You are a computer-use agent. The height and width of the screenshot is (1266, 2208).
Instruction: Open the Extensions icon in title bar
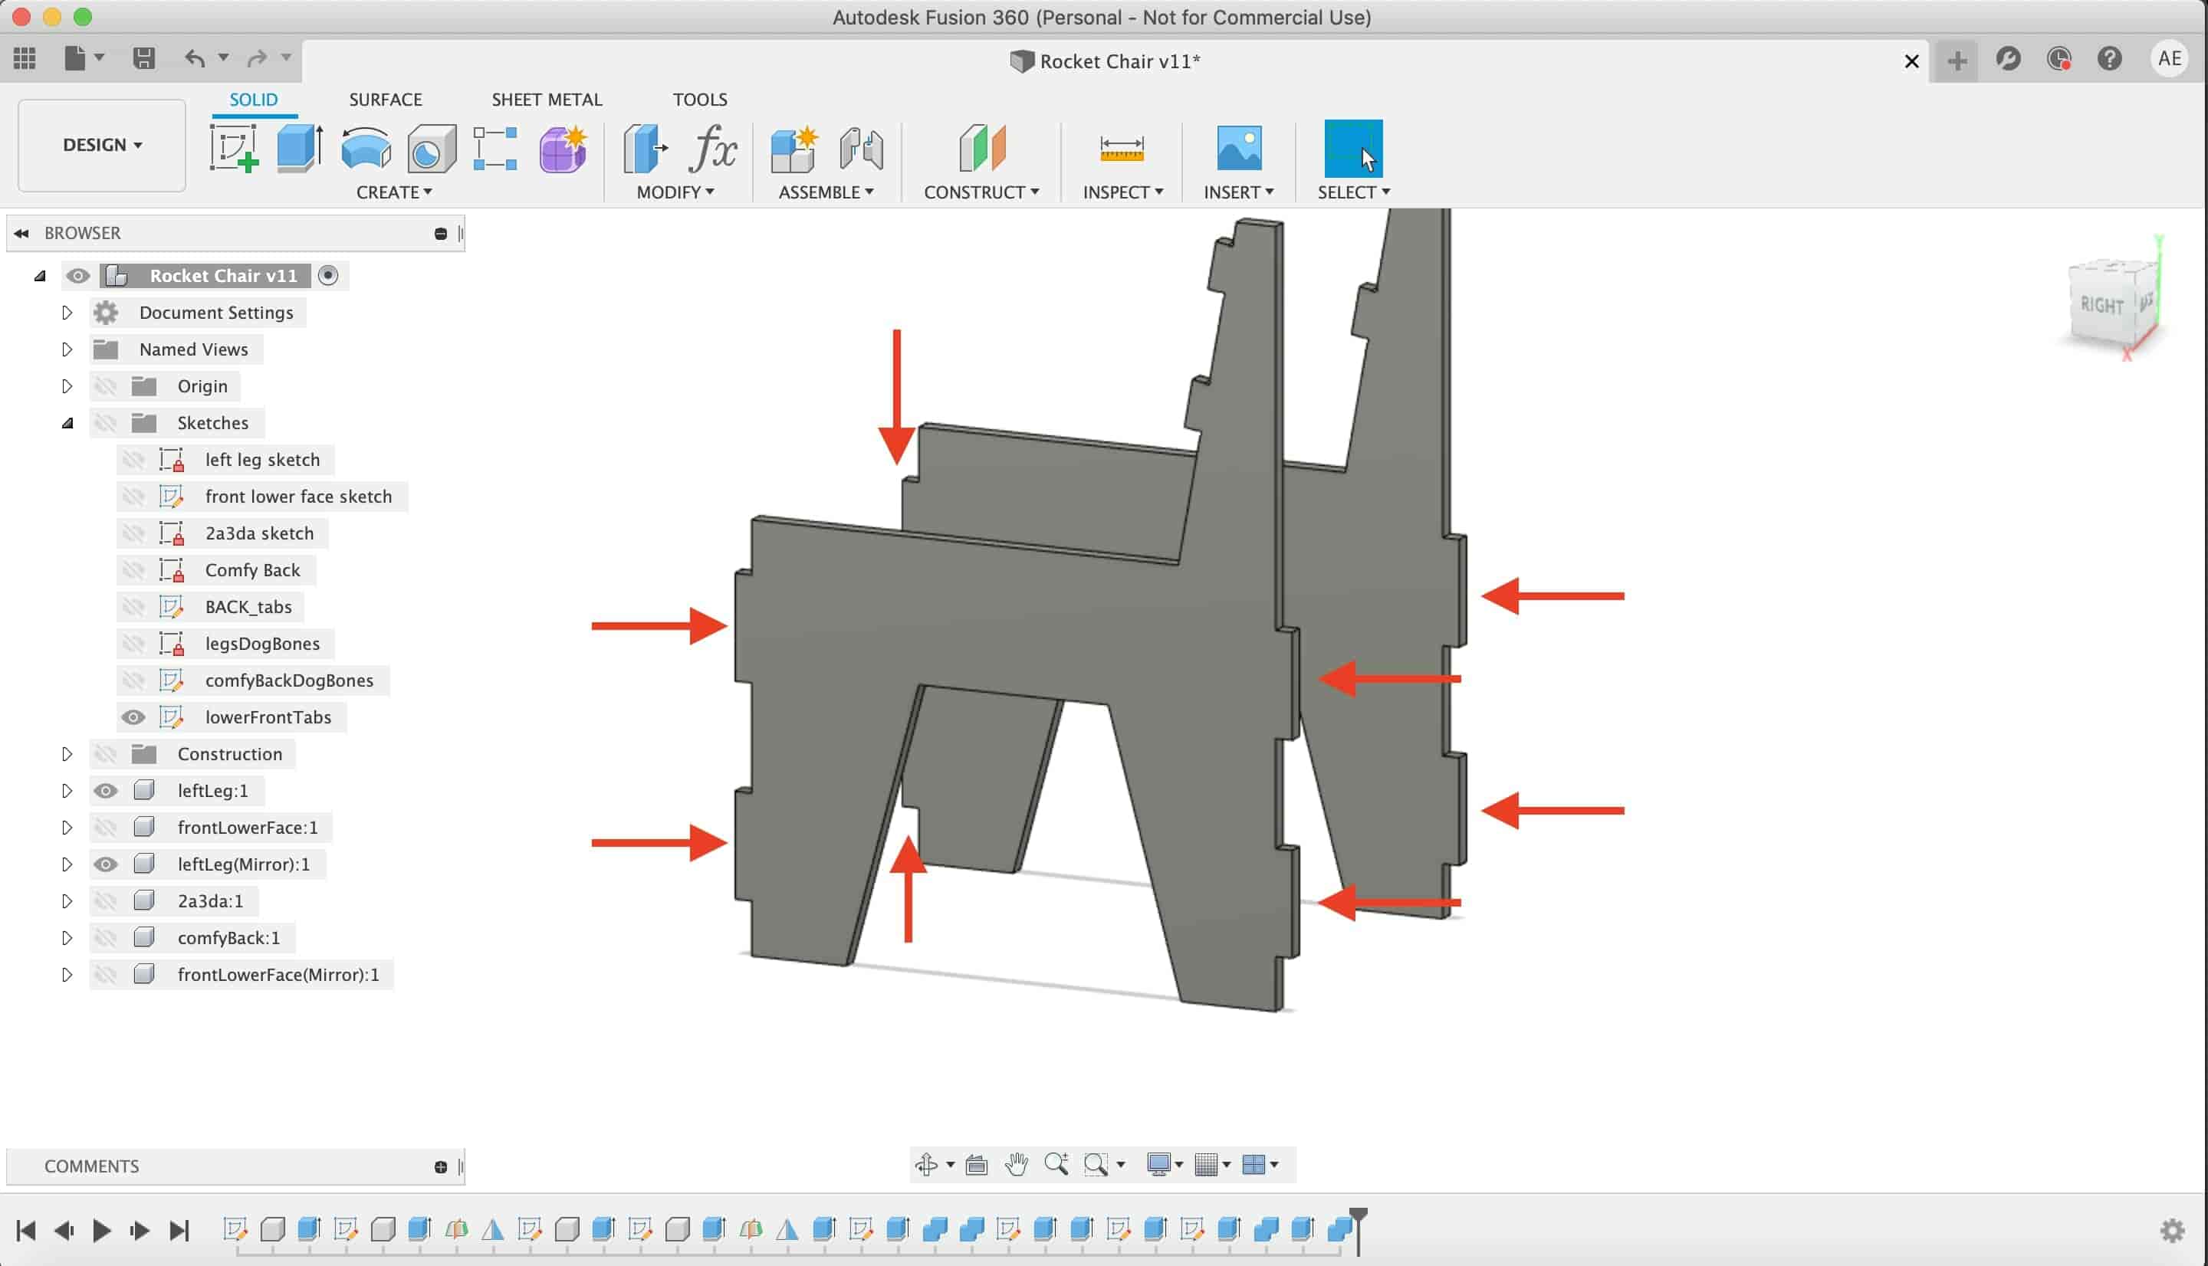pyautogui.click(x=2008, y=58)
